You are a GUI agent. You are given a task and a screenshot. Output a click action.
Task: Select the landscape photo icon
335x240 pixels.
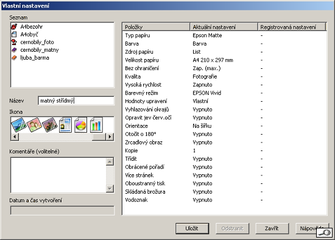pos(19,125)
